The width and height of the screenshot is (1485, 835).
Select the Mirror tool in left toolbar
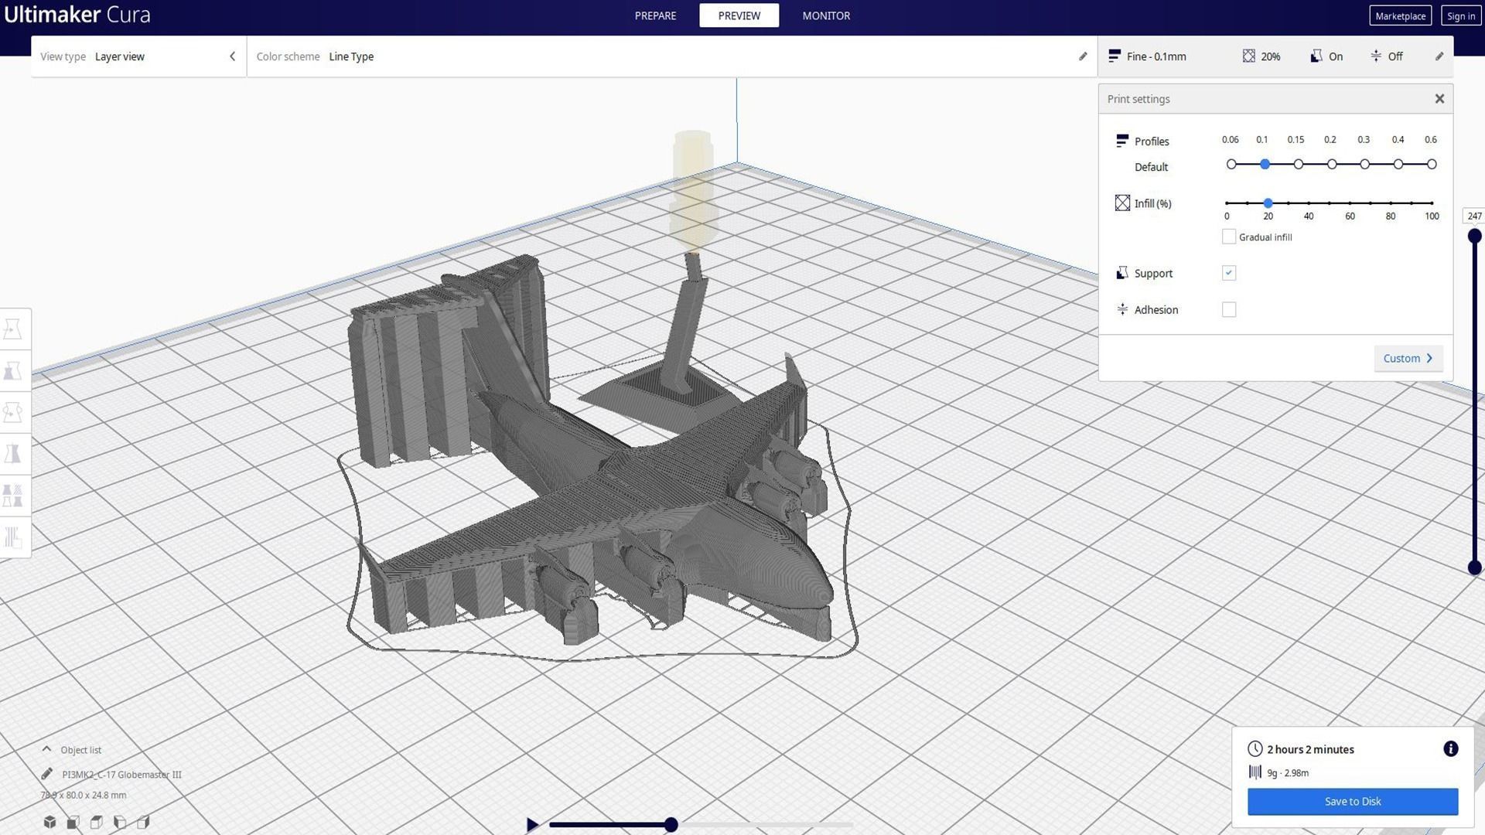click(13, 454)
